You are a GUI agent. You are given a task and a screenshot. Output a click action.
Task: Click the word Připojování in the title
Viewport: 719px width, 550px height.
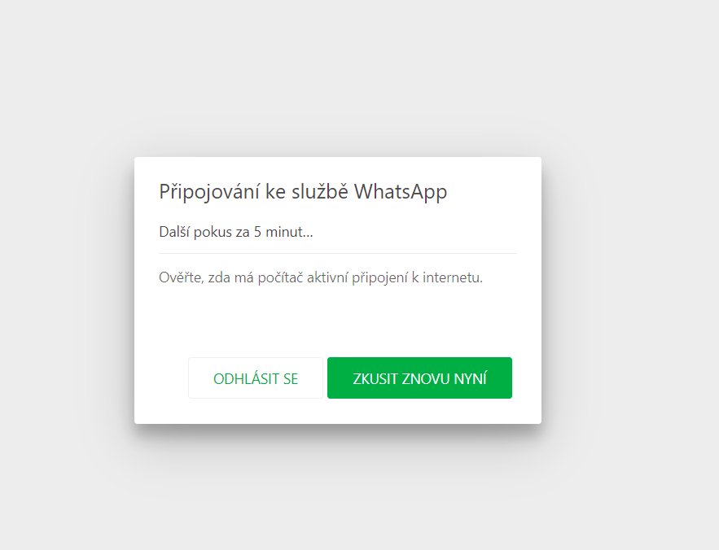click(209, 192)
